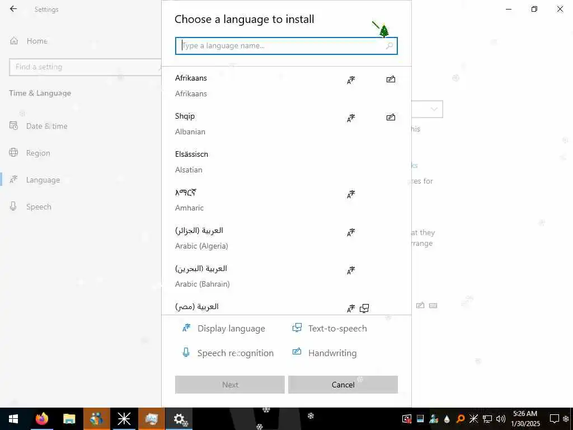The height and width of the screenshot is (430, 573).
Task: Click the Cancel button
Action: click(x=343, y=385)
